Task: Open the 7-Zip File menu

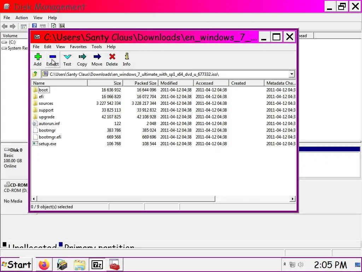Action: 36,47
